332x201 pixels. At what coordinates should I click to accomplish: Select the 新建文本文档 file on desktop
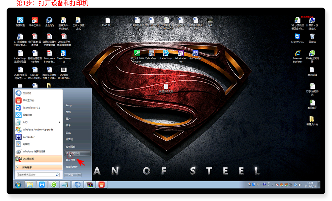pos(166,88)
